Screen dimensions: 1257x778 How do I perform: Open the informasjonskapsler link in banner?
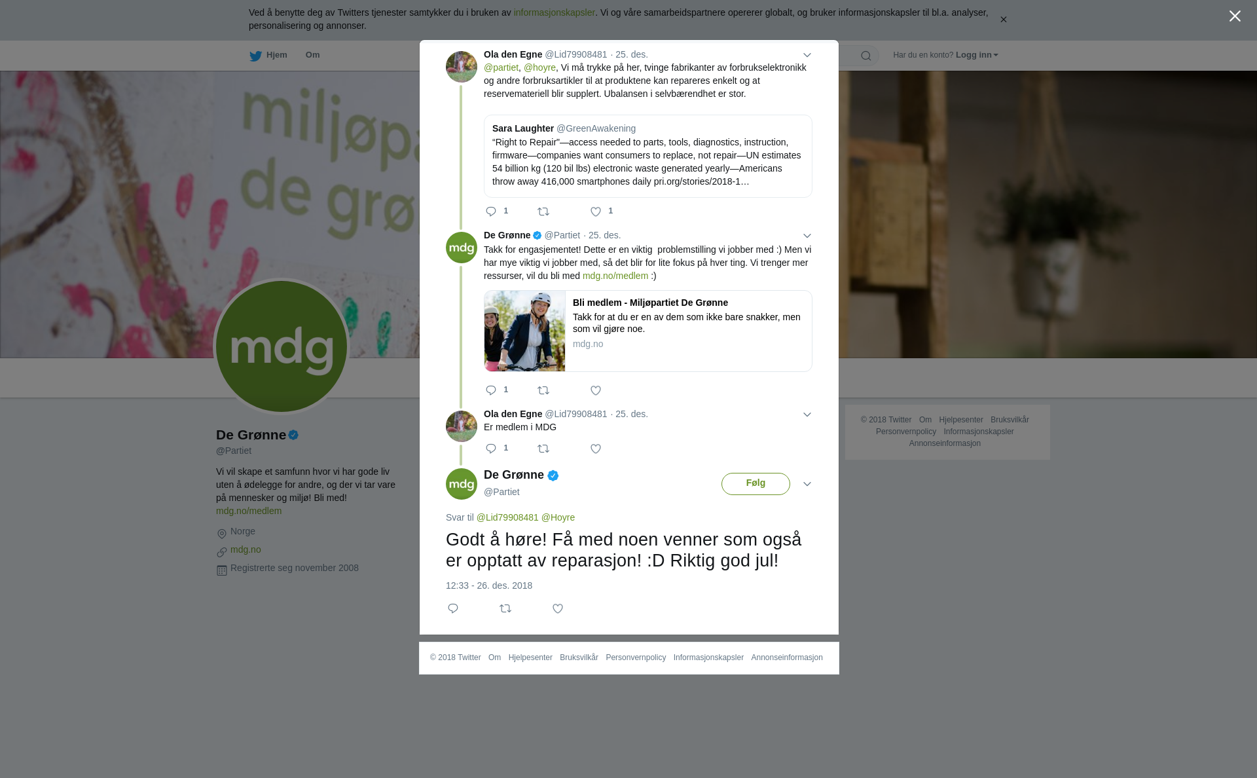pyautogui.click(x=554, y=12)
